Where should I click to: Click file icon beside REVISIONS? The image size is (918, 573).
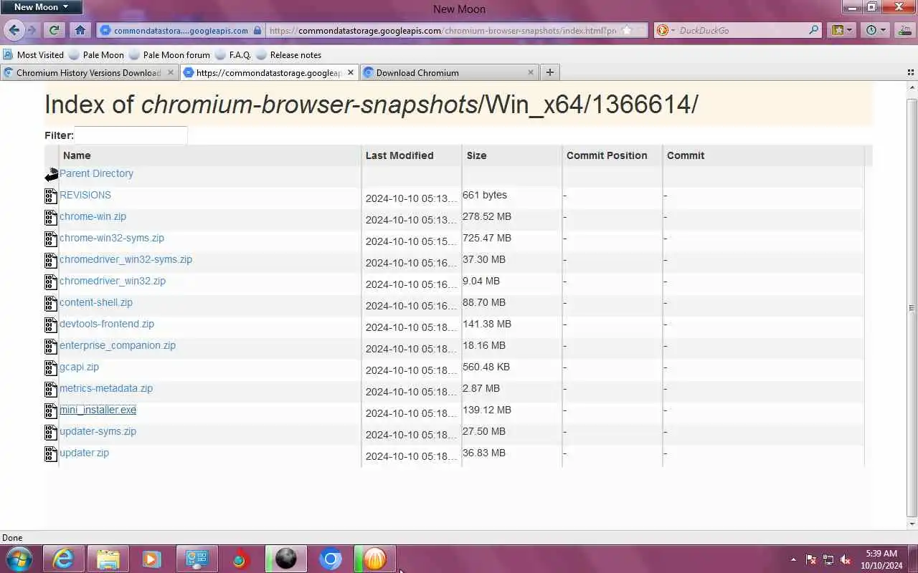click(x=51, y=196)
